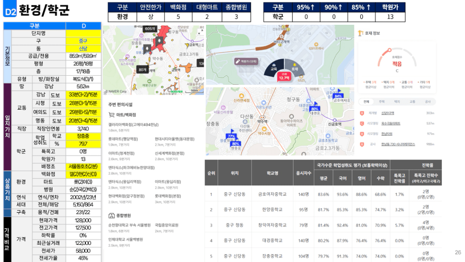Image resolution: width=465 pixels, height=262 pixels.
Task: Click the 전고가격 value 127,500
Action: (83, 228)
